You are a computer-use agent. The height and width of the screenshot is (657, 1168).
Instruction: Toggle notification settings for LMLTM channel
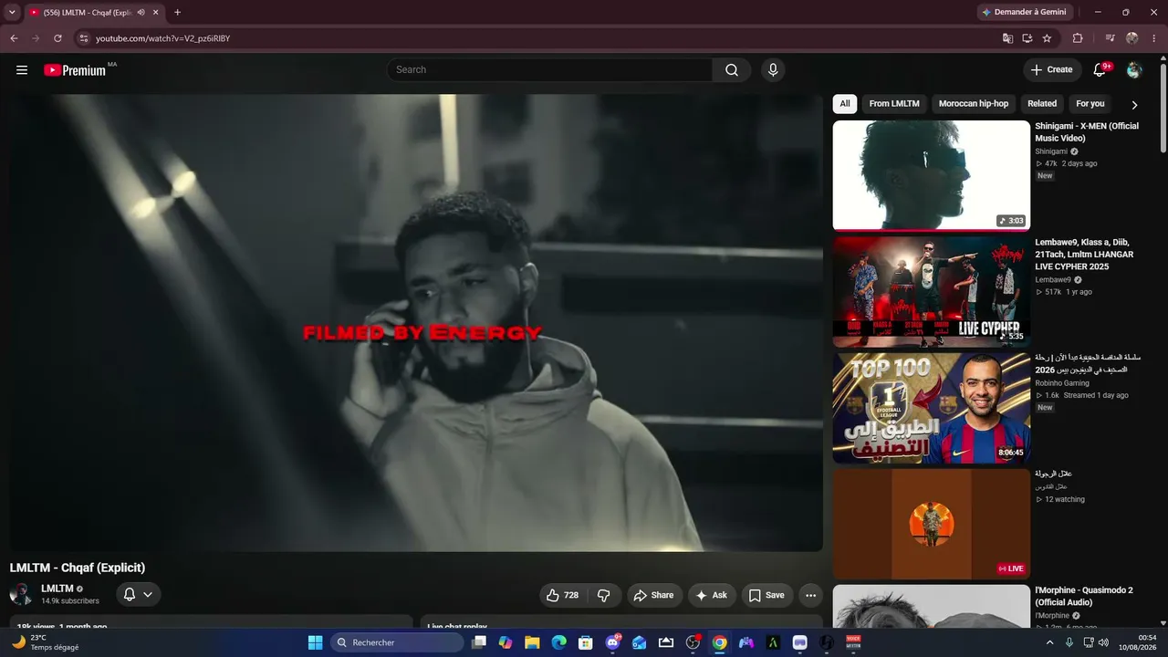(139, 595)
